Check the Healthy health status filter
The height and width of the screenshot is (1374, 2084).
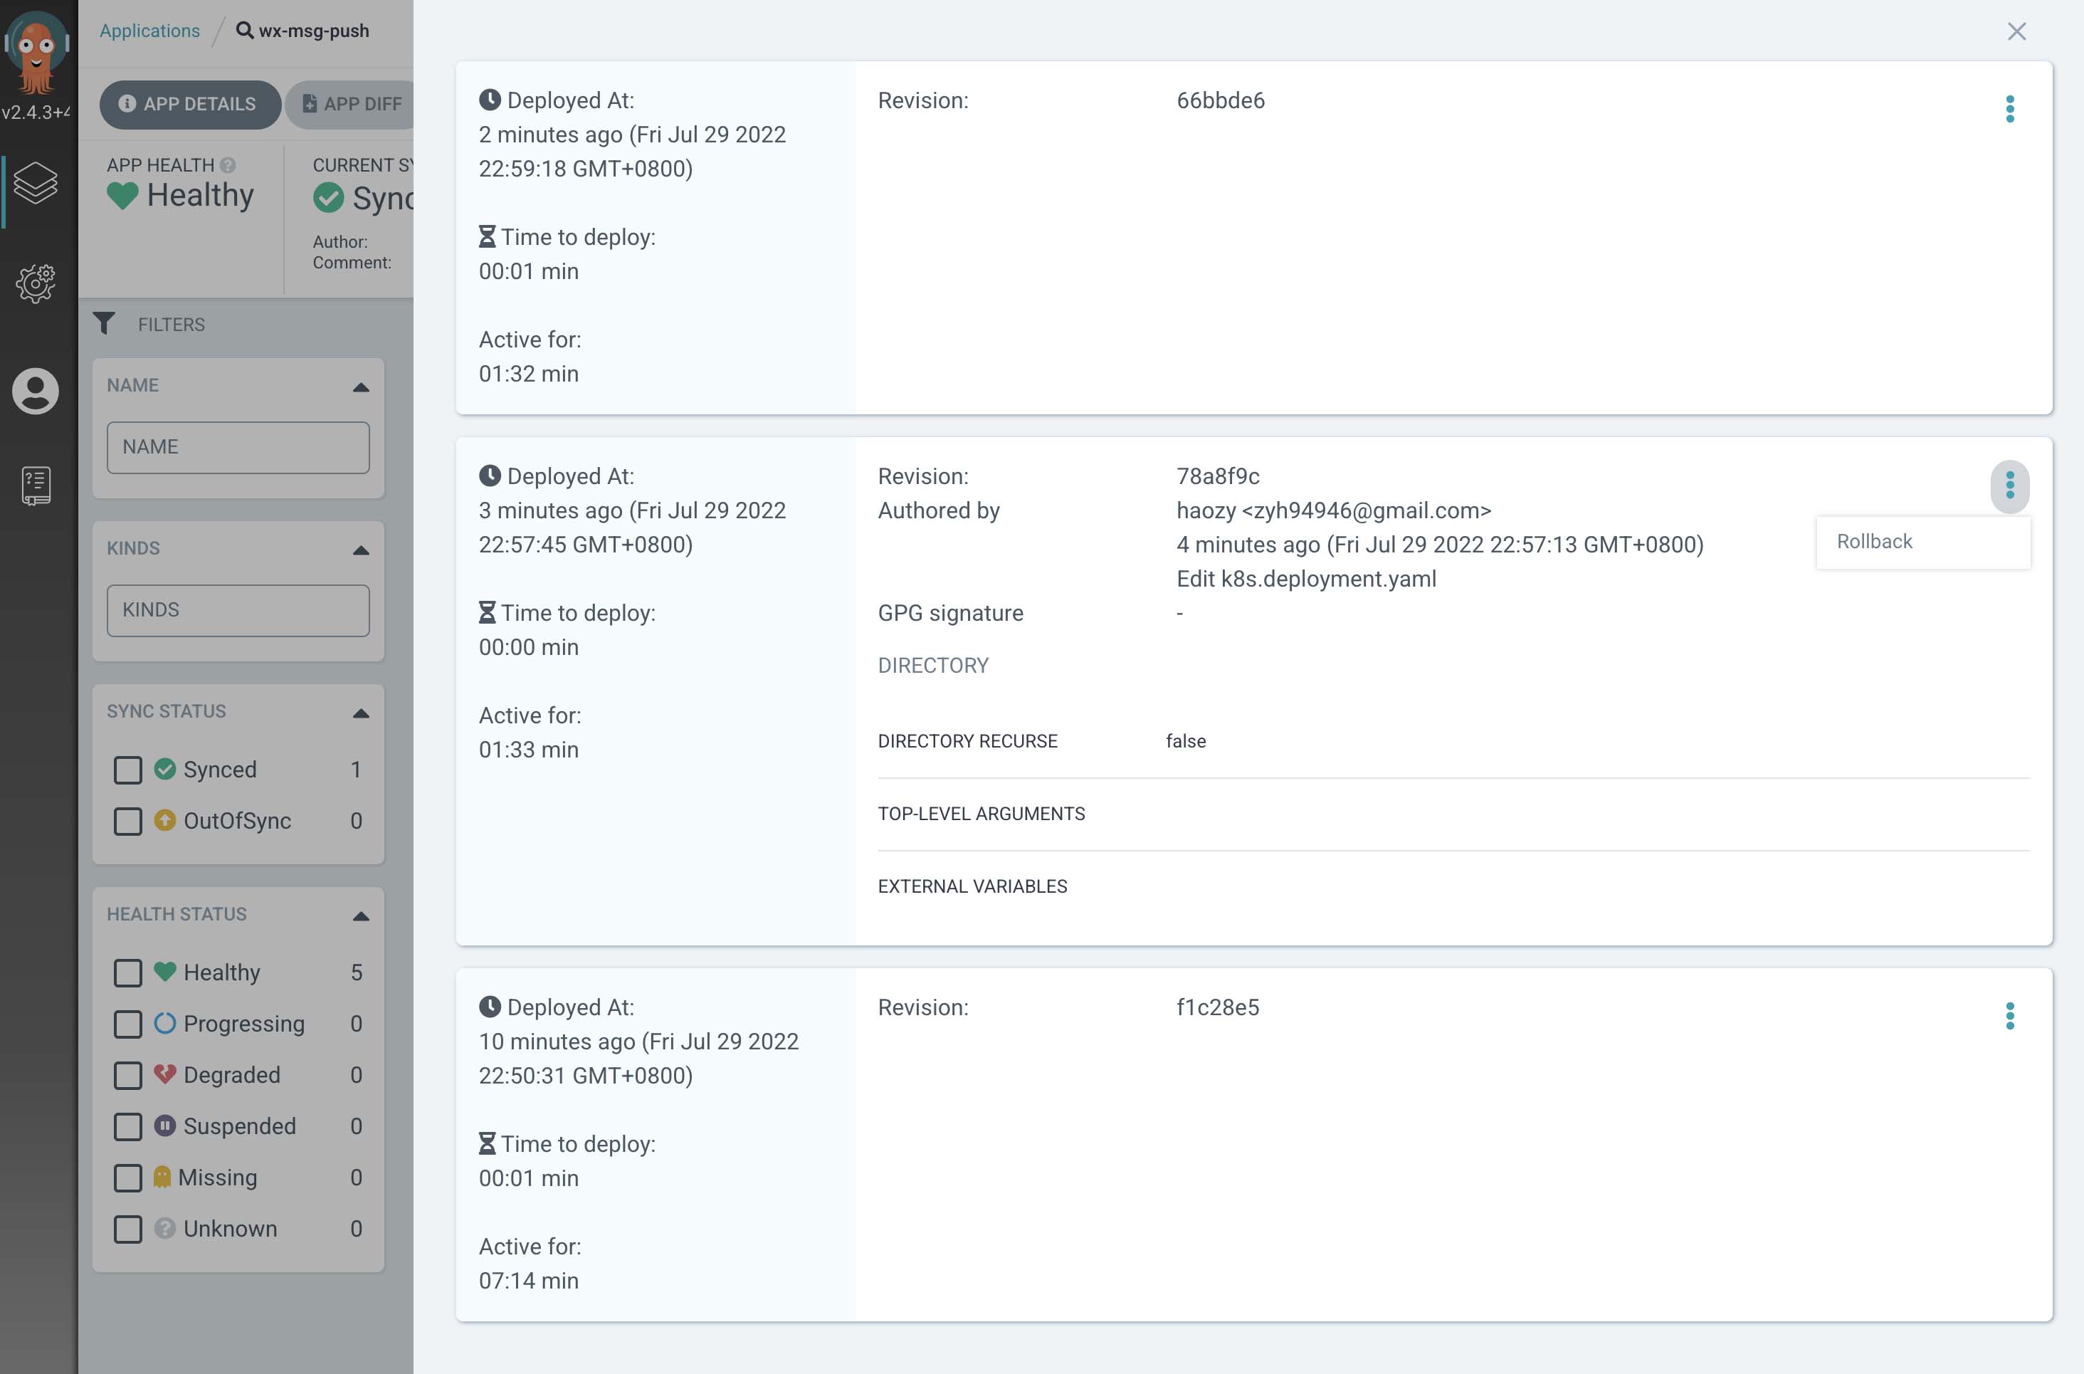[128, 973]
